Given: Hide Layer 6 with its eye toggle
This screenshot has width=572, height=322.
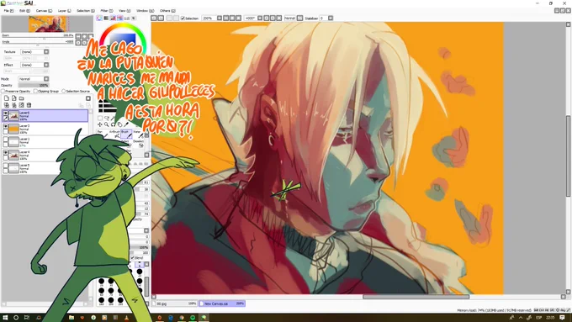Looking at the screenshot, I should tap(6, 113).
